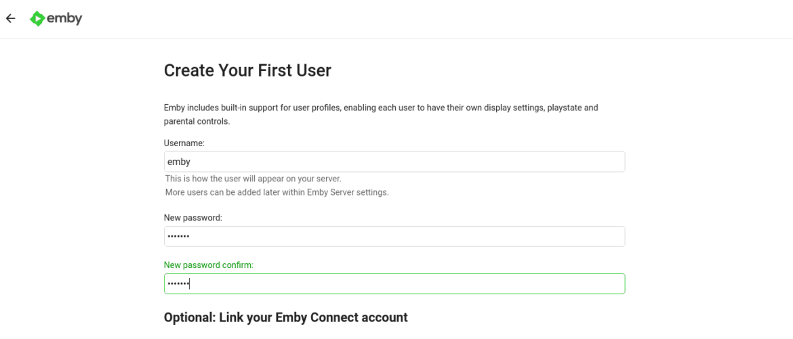Focus the Username input field
The image size is (793, 339).
coord(394,162)
